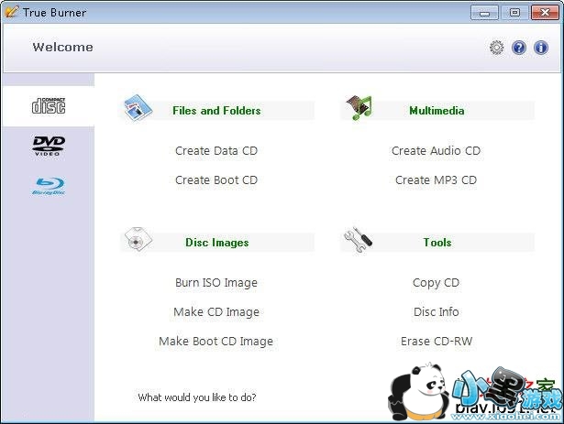Start Create MP3 CD
This screenshot has height=424, width=564.
coord(436,179)
